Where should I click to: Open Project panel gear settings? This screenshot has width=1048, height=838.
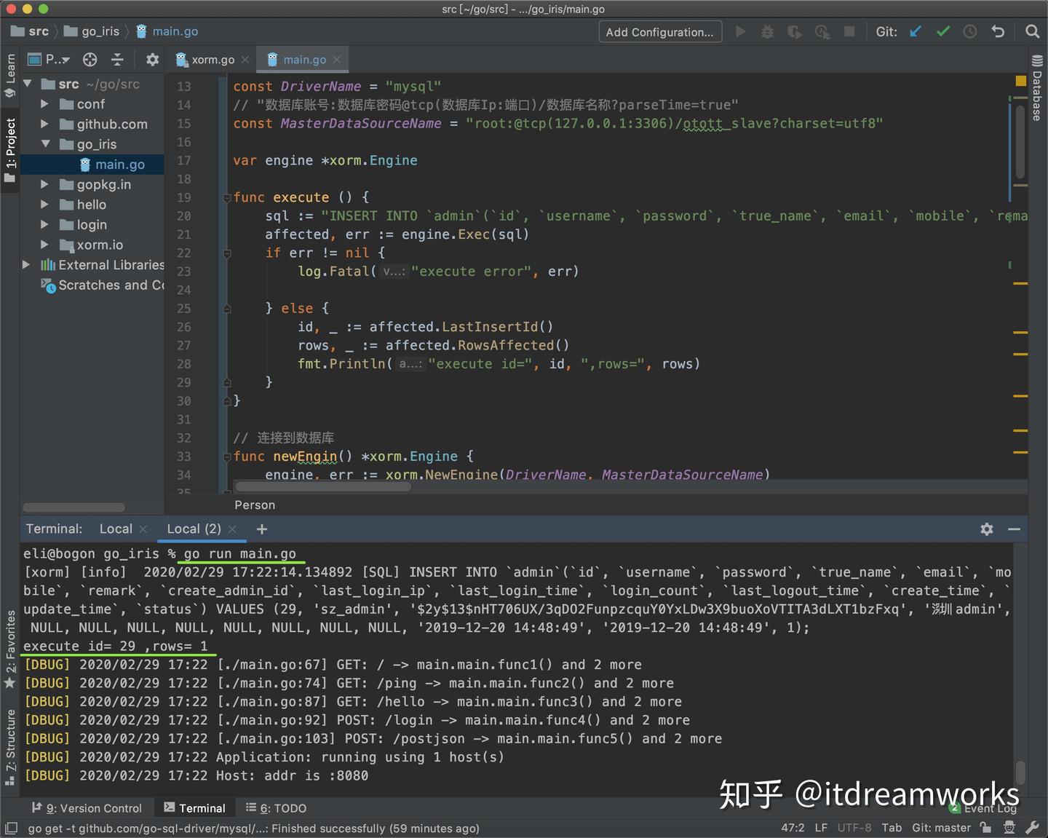coord(152,60)
